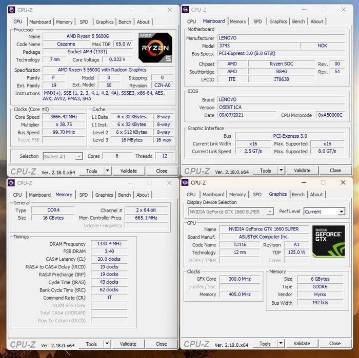Image resolution: width=359 pixels, height=358 pixels.
Task: Click Validate in Graphics window
Action: click(x=302, y=344)
